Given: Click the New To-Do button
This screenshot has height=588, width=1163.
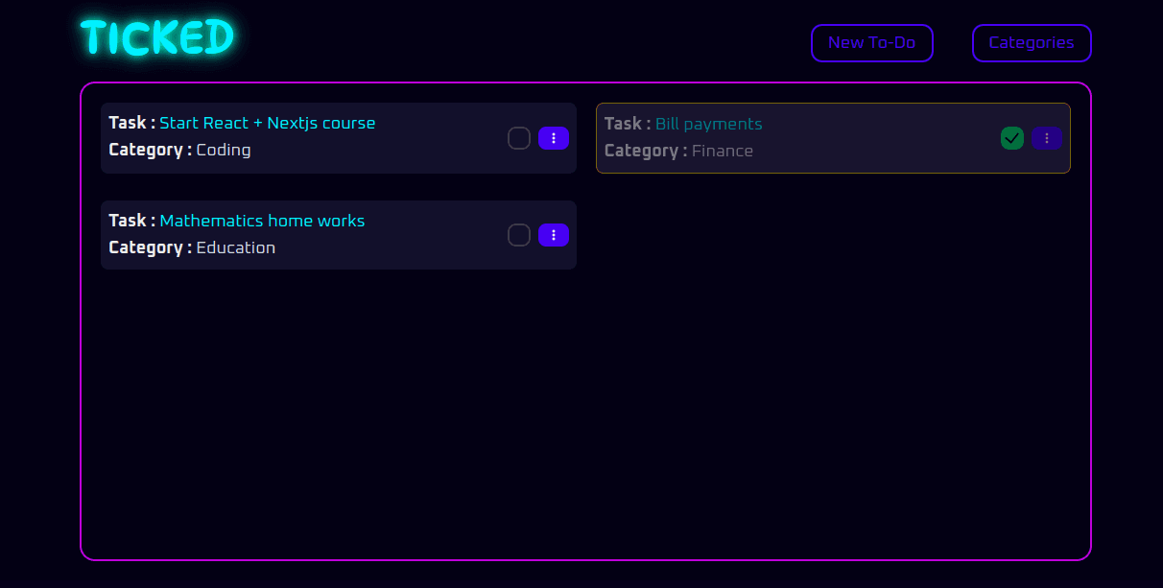Looking at the screenshot, I should tap(871, 43).
